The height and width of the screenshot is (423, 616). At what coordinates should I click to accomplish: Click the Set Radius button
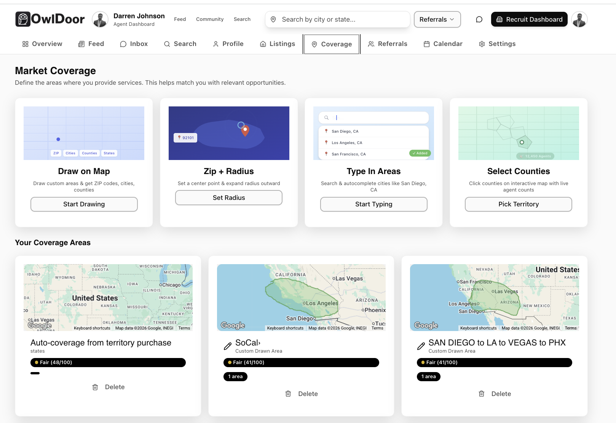[228, 198]
